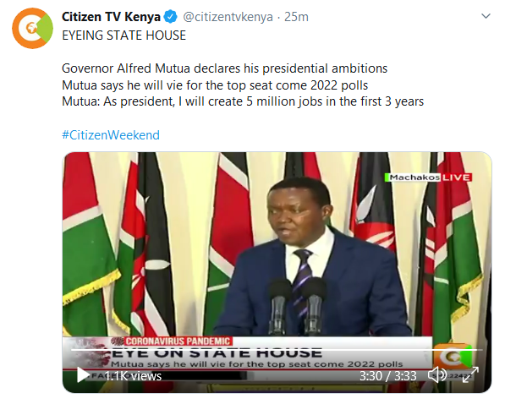The height and width of the screenshot is (404, 505).
Task: Click the 5 million jobs tweet line
Action: click(x=243, y=101)
